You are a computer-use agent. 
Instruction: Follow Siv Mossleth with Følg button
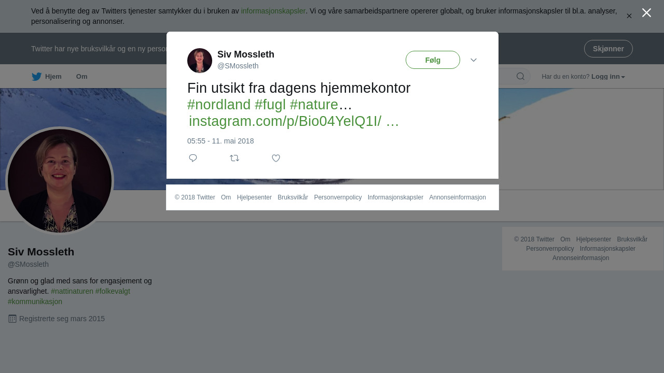pyautogui.click(x=433, y=60)
